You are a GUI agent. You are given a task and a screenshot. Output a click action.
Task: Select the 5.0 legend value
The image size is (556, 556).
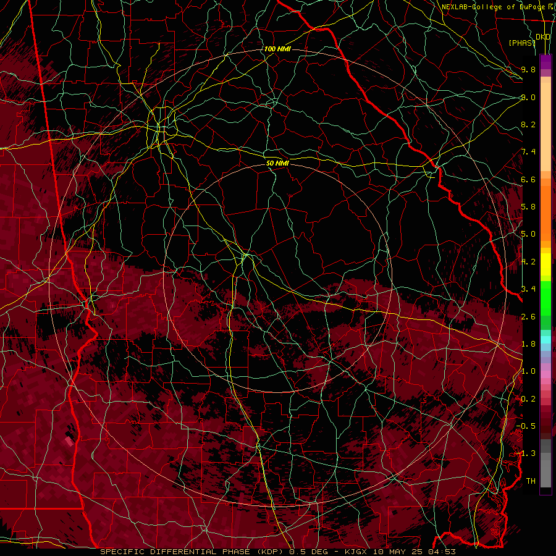pos(528,234)
